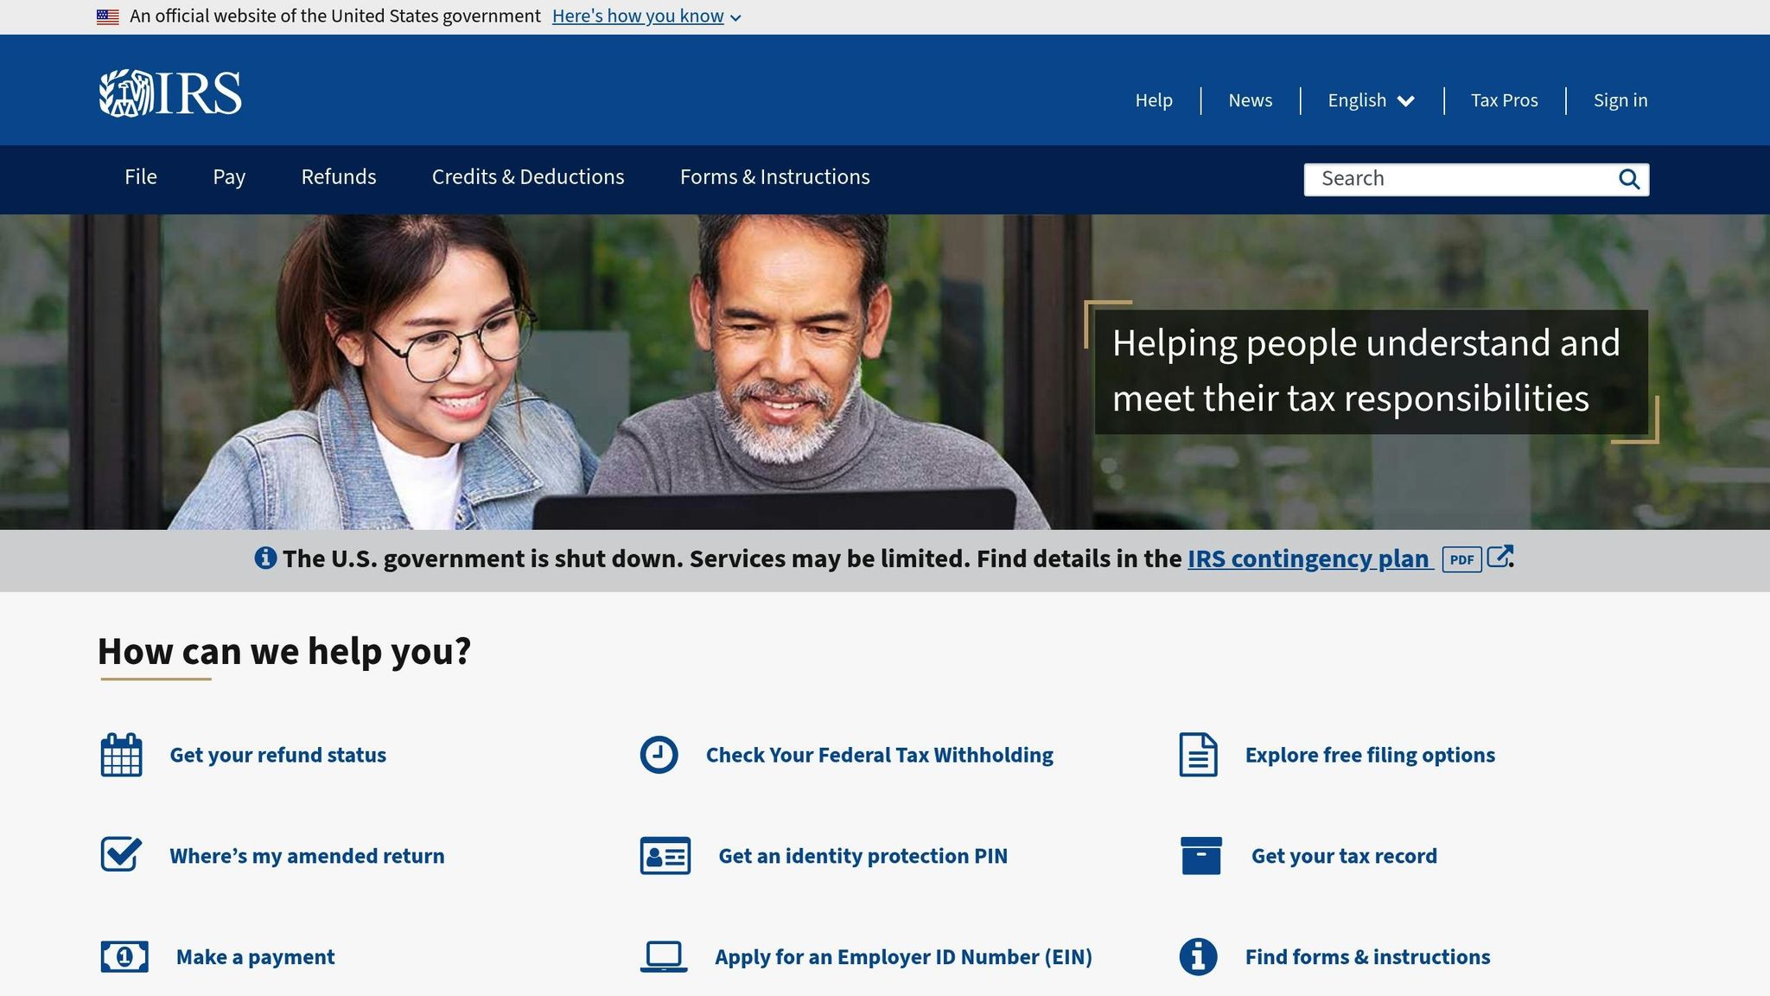Click the ID card icon for identity protection PIN
This screenshot has width=1770, height=996.
(665, 855)
